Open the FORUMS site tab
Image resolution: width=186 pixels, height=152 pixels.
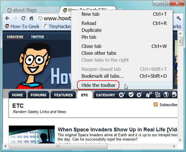[x=38, y=95]
